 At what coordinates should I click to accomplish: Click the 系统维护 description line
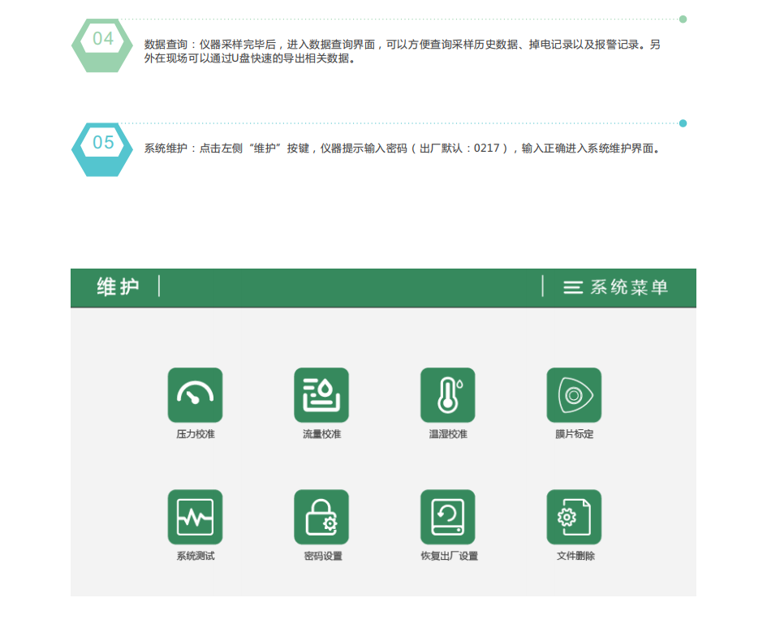point(402,148)
